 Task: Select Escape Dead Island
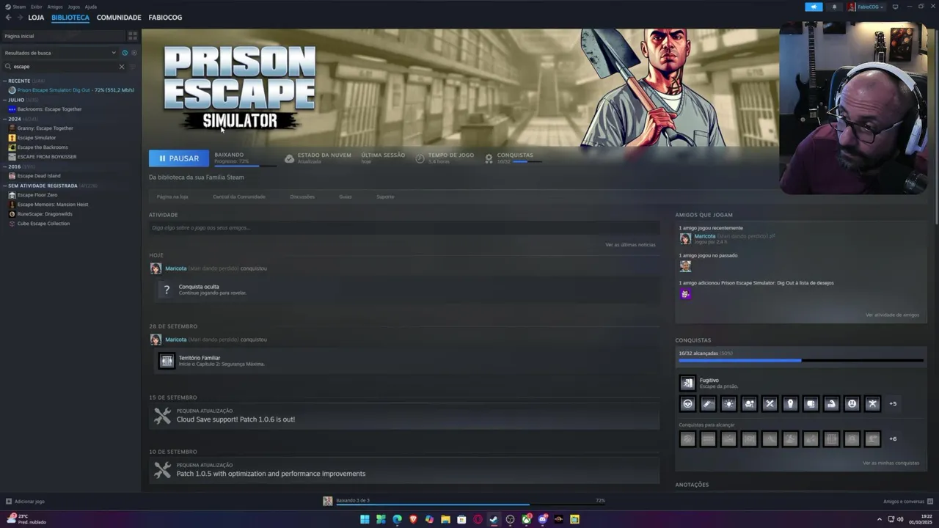39,176
